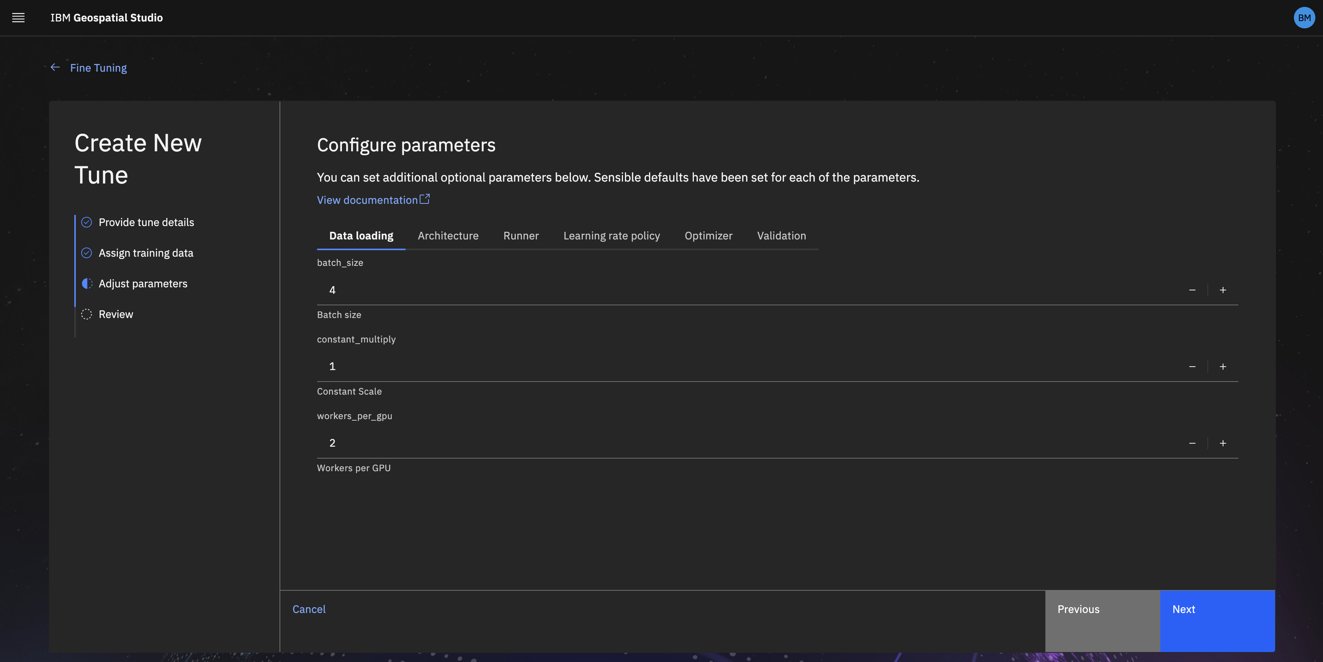Viewport: 1323px width, 662px height.
Task: Decrement constant_multiply value
Action: pos(1192,367)
